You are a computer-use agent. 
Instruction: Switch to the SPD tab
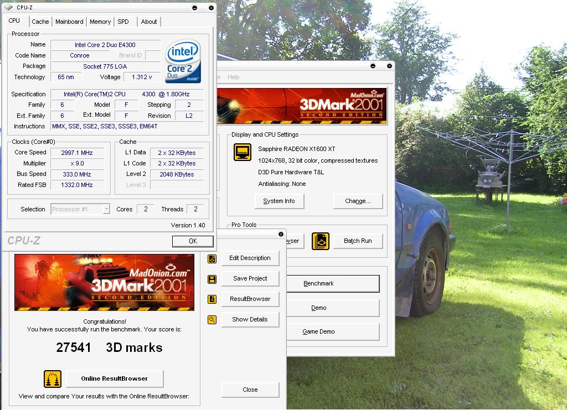coord(123,22)
